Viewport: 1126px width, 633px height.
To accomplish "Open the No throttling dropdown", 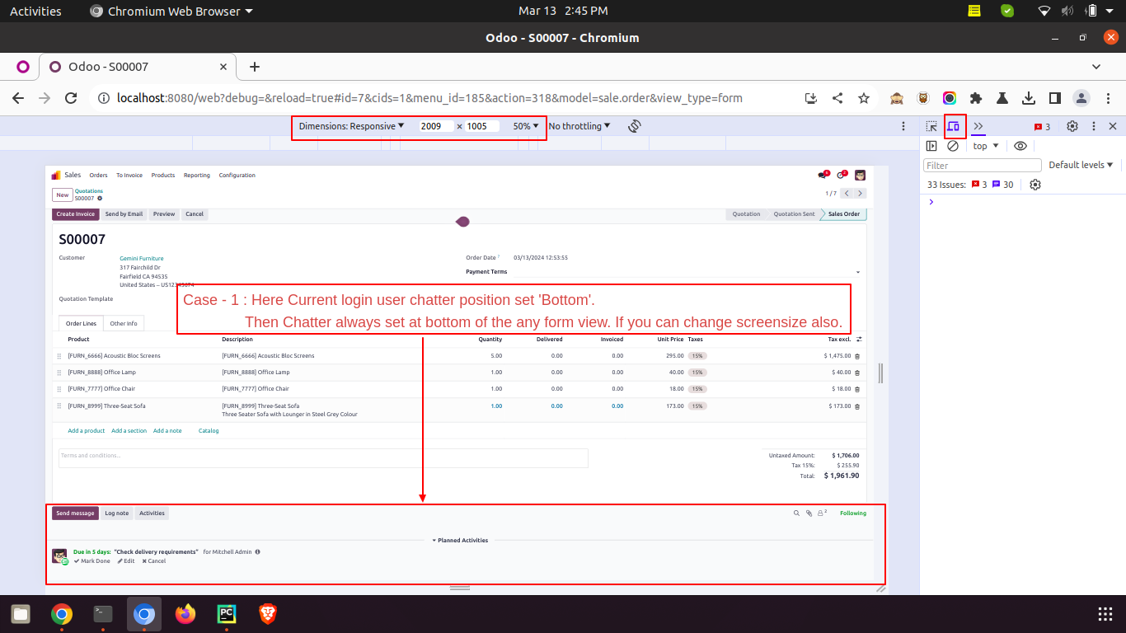I will click(x=579, y=126).
